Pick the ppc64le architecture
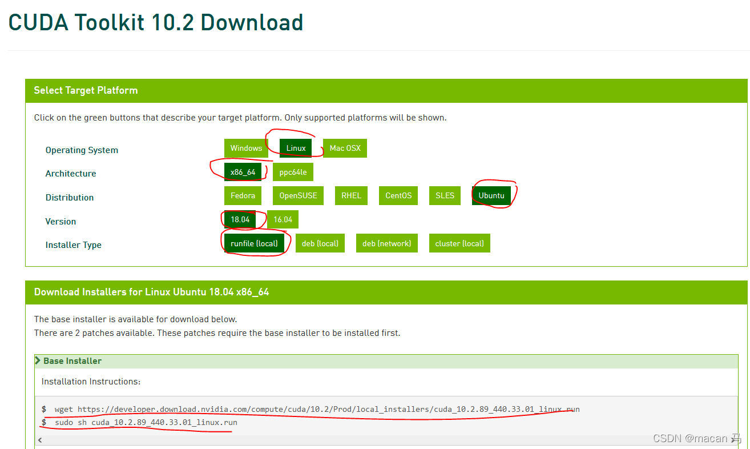The width and height of the screenshot is (750, 449). [x=293, y=172]
